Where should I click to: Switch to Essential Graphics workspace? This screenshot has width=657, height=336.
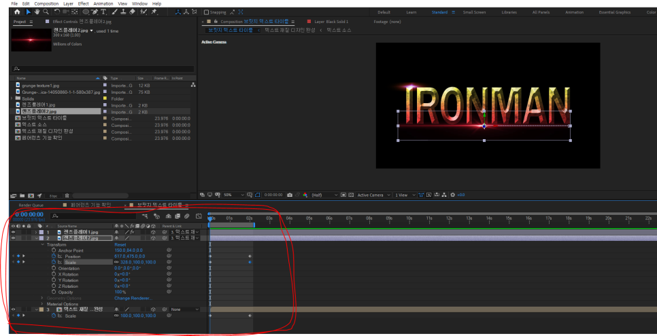[615, 12]
